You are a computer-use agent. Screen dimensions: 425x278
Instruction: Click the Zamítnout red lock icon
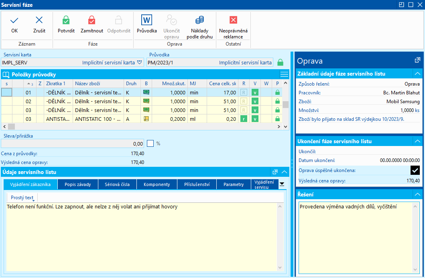(92, 20)
